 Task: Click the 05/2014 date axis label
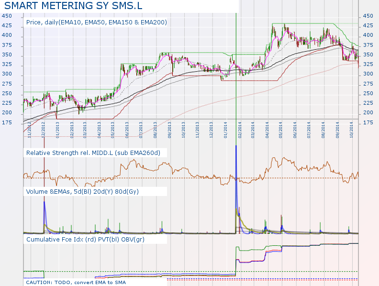(280, 130)
